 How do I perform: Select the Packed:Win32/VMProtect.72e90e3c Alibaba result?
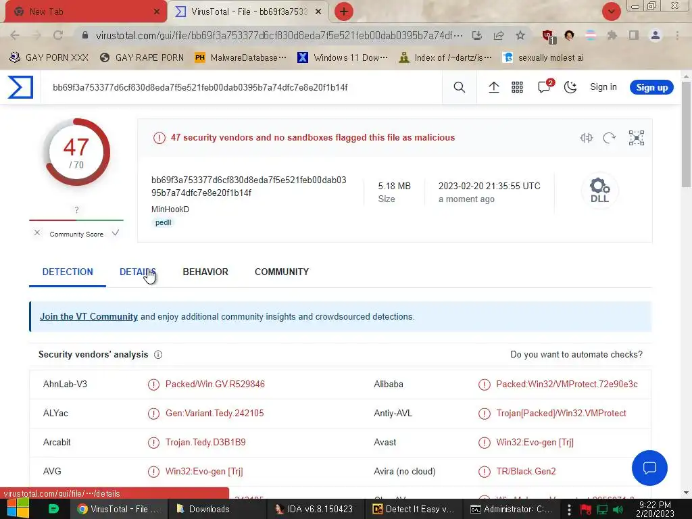pyautogui.click(x=567, y=384)
